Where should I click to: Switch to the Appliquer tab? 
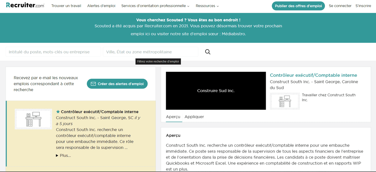[x=194, y=117]
